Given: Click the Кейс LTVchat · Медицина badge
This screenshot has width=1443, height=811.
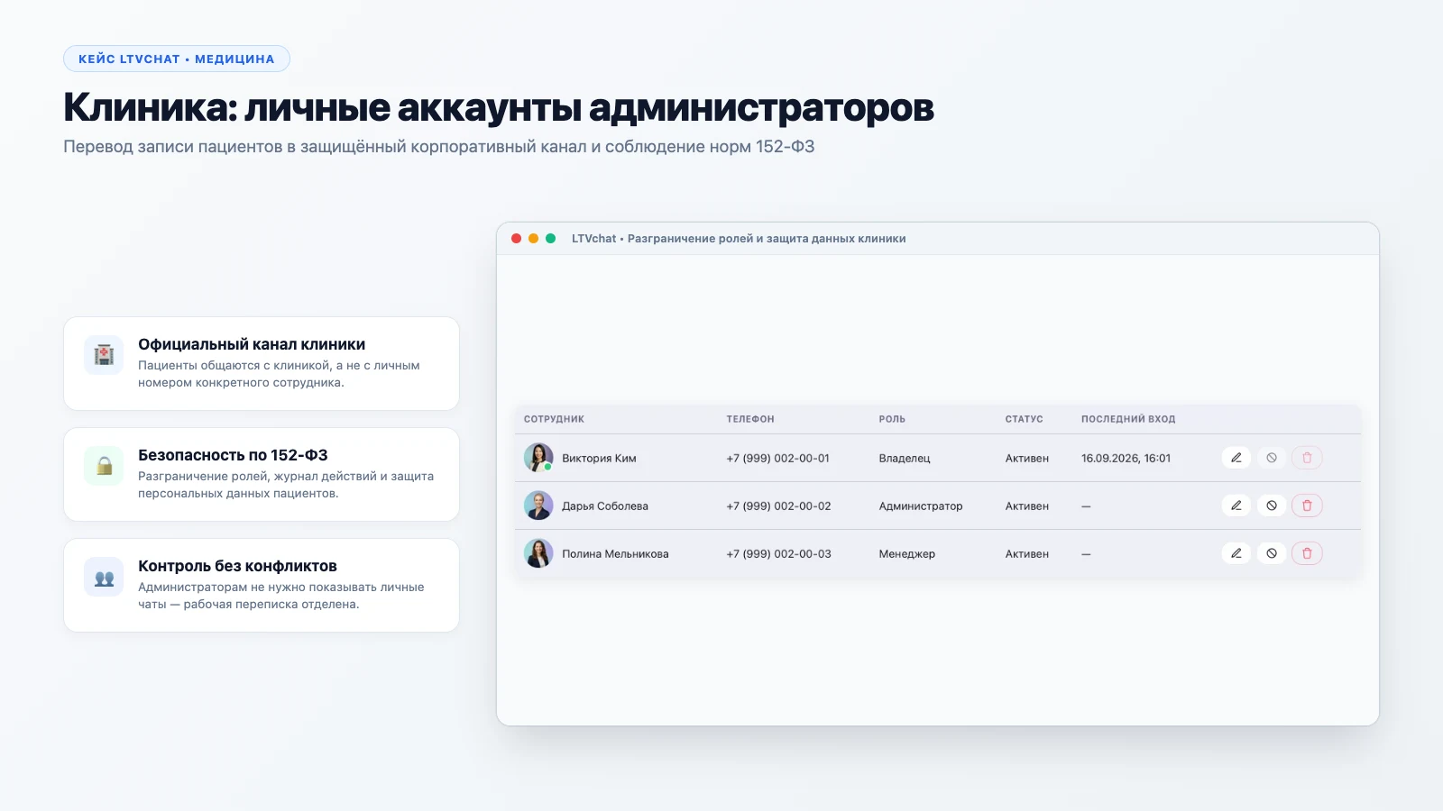Looking at the screenshot, I should click(x=177, y=59).
